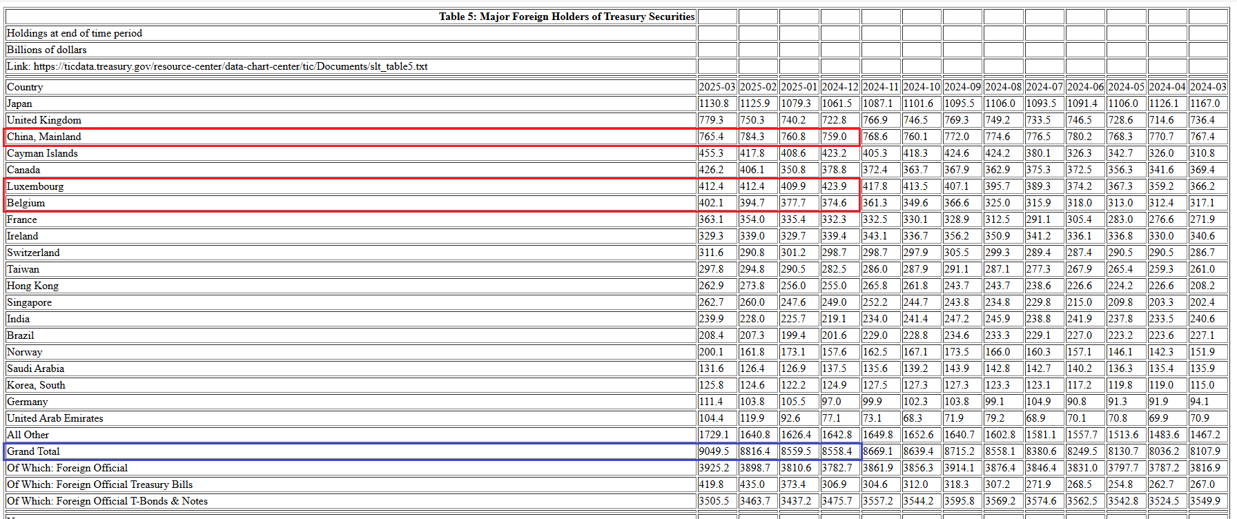Click the 2024-09 column header
The height and width of the screenshot is (519, 1237).
point(963,87)
